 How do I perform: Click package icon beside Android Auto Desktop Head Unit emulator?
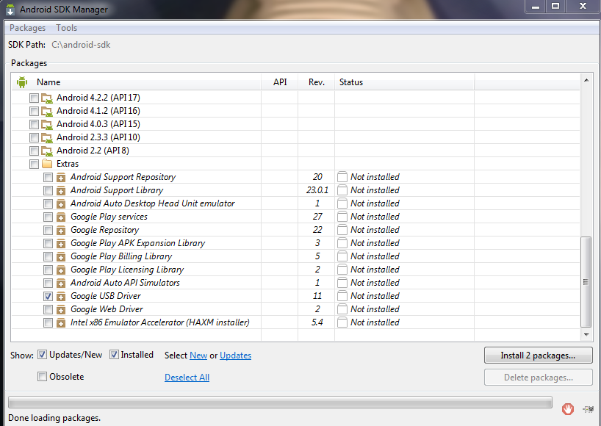tap(60, 203)
